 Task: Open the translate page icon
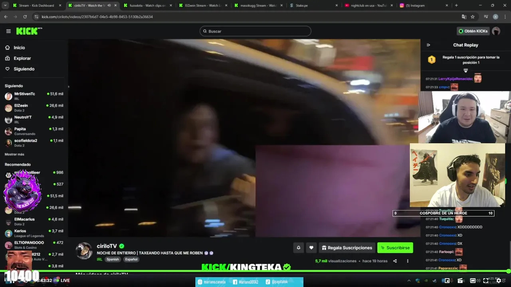click(x=464, y=17)
